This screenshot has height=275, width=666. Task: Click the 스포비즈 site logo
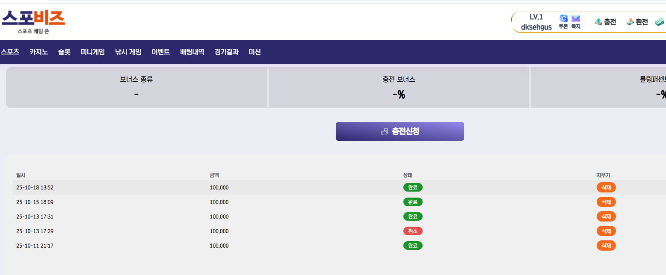[x=33, y=21]
